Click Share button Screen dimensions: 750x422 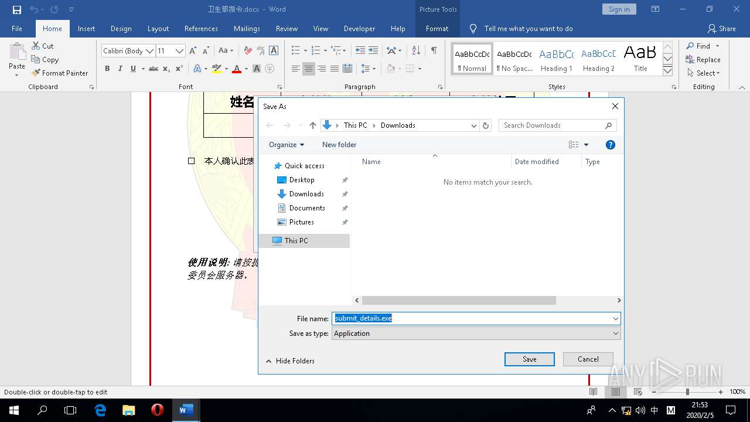coord(721,28)
